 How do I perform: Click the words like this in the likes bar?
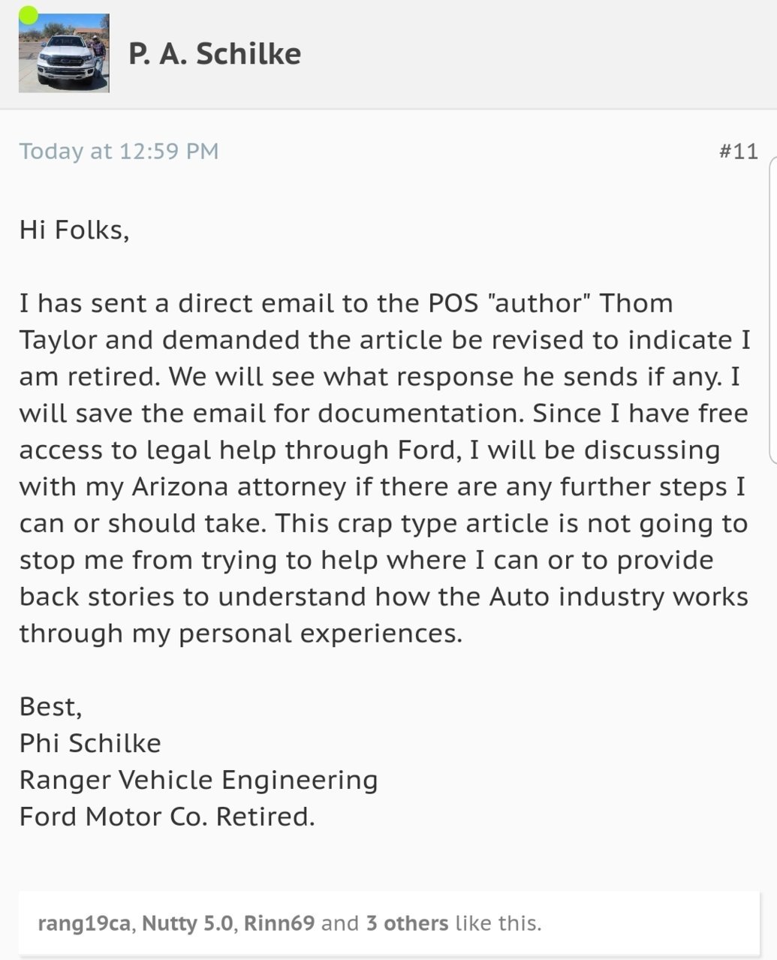pos(498,922)
